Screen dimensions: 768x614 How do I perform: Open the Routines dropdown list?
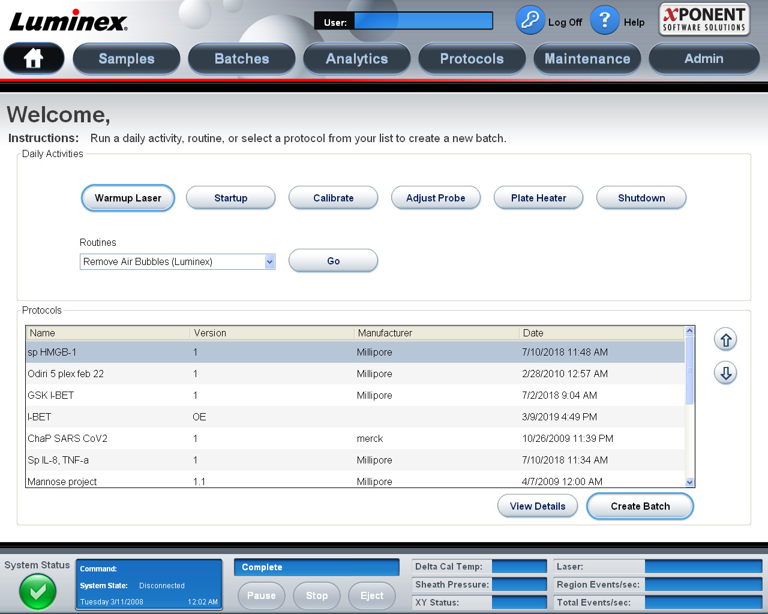tap(269, 261)
